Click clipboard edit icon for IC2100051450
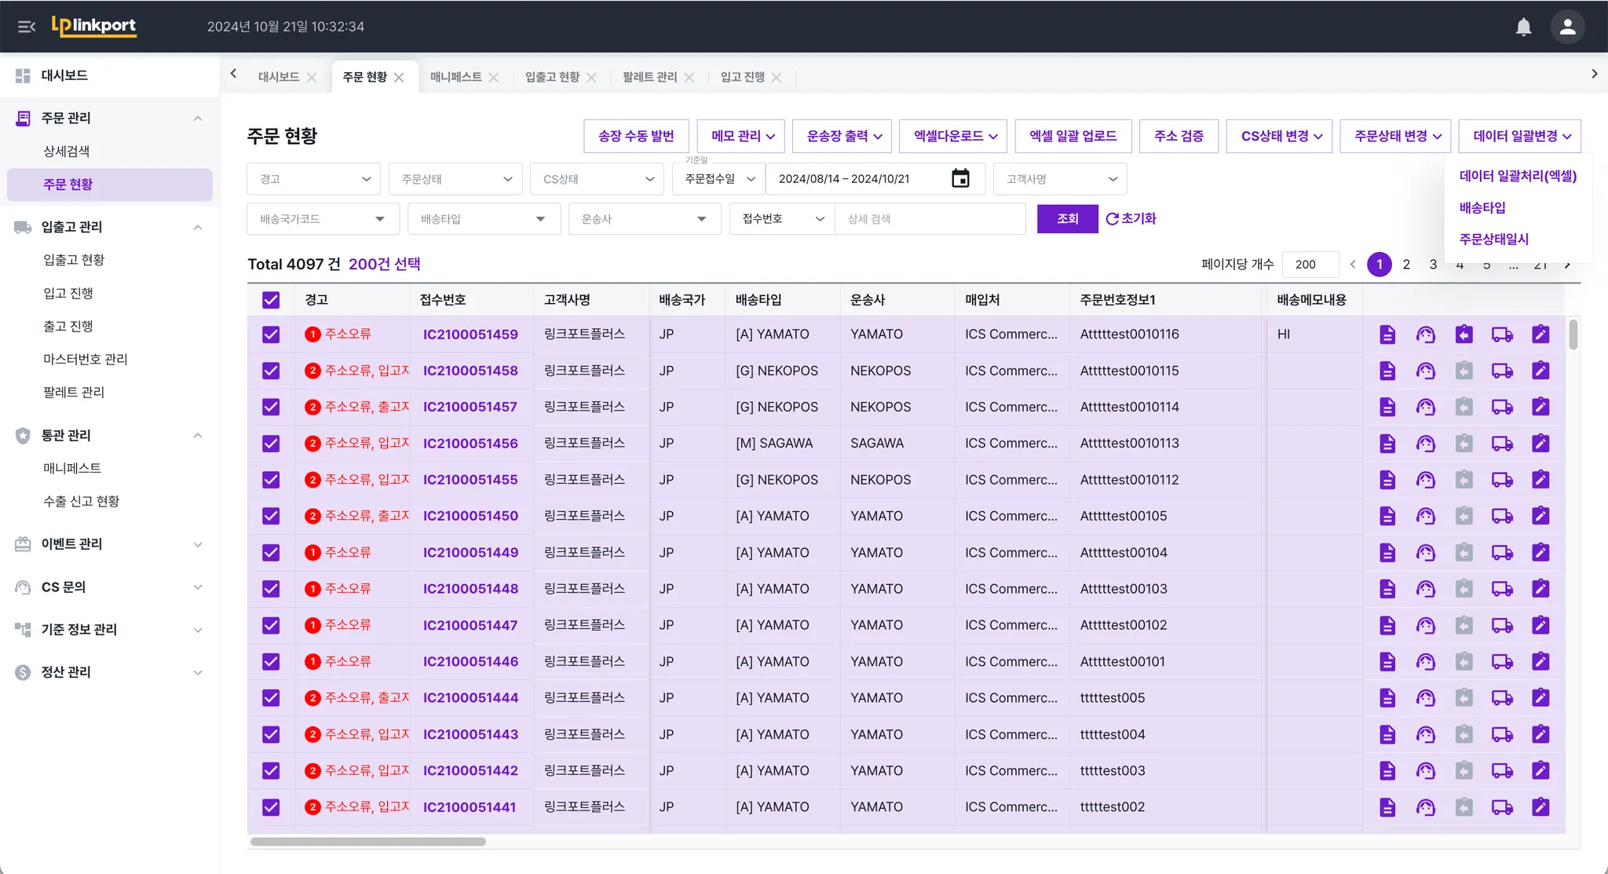The width and height of the screenshot is (1608, 874). click(1540, 516)
